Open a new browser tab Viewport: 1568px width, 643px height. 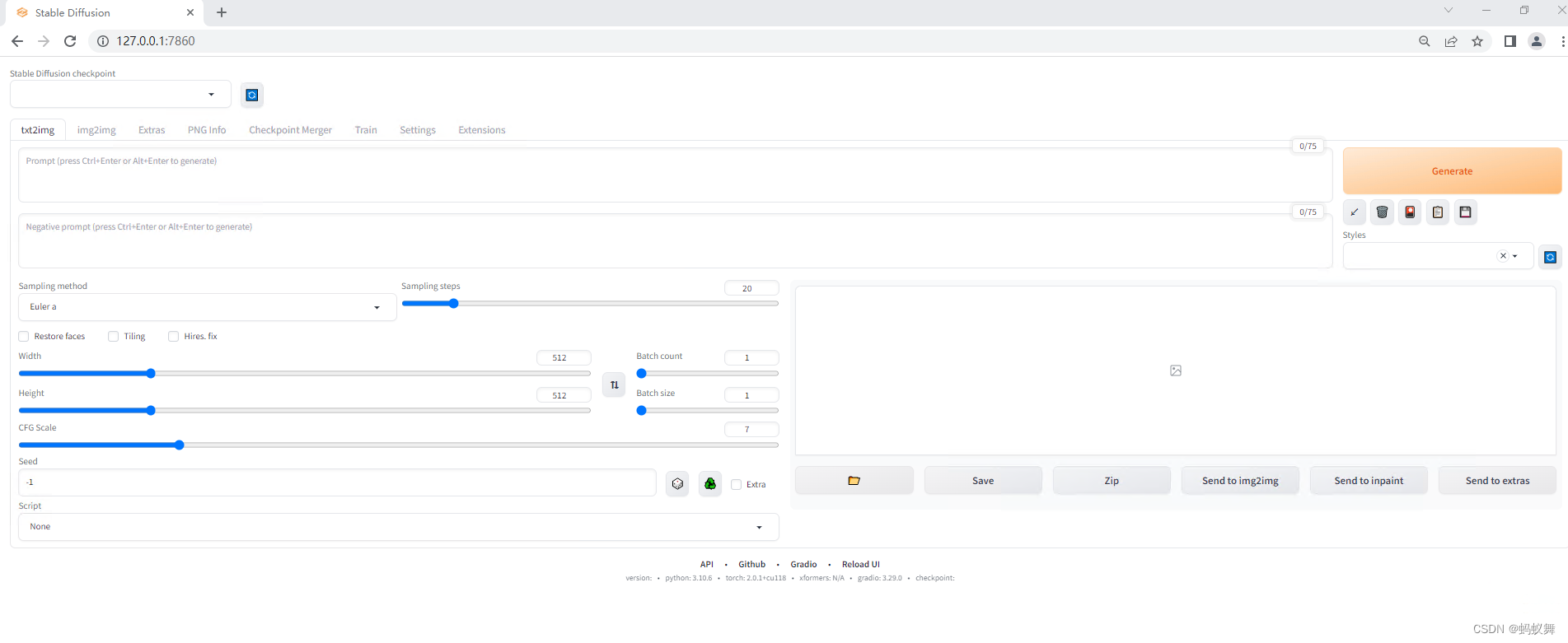[222, 12]
